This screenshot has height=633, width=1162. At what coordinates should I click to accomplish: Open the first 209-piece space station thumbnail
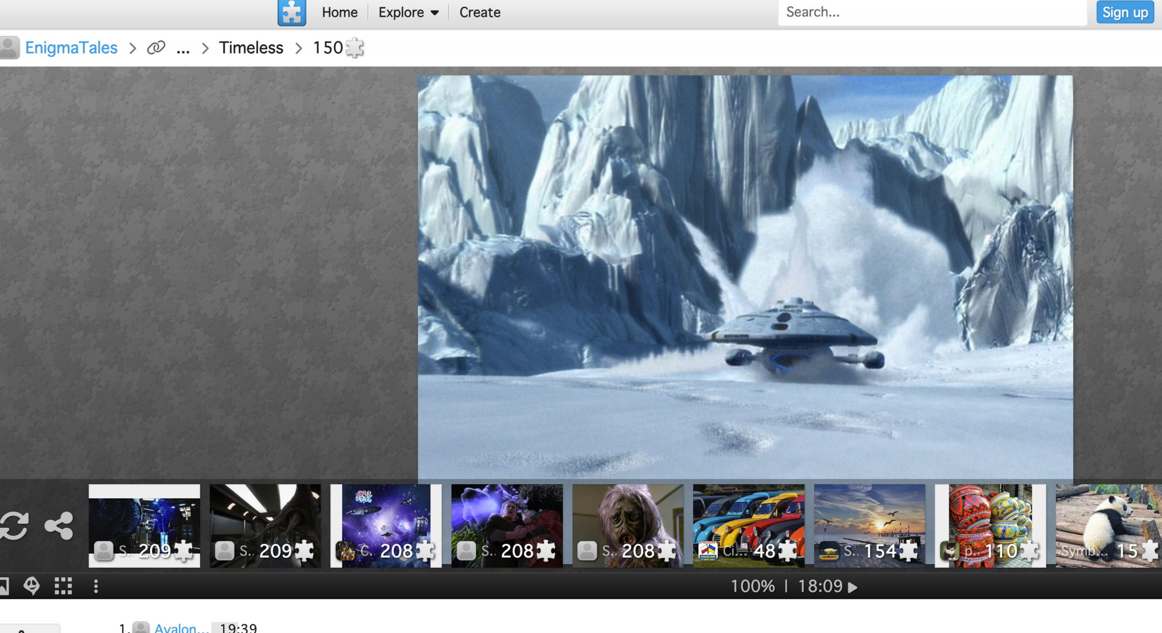[x=144, y=526]
